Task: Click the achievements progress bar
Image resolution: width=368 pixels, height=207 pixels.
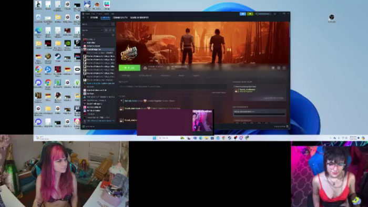Action: pos(259,114)
